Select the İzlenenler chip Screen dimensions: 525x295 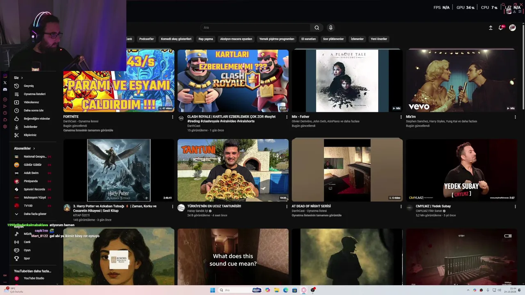point(357,39)
